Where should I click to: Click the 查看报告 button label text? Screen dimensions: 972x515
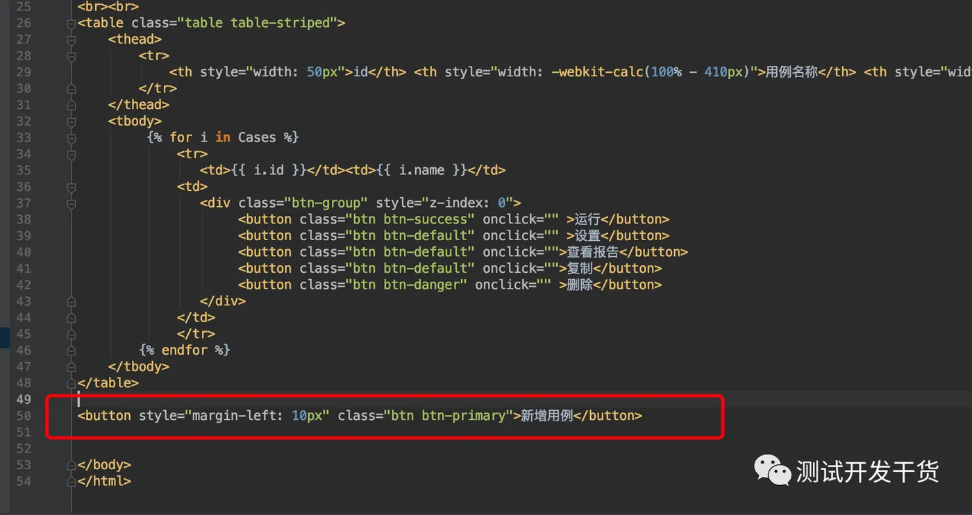592,252
